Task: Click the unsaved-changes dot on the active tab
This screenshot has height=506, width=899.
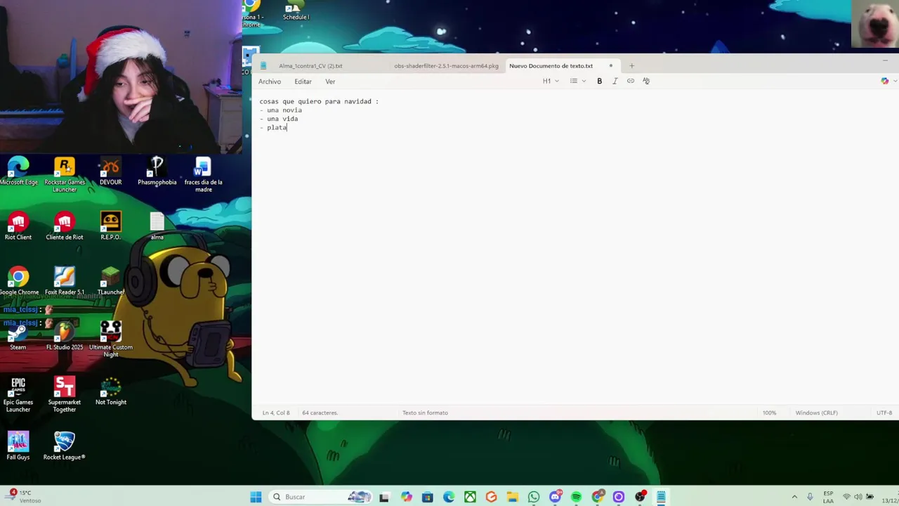Action: point(610,66)
